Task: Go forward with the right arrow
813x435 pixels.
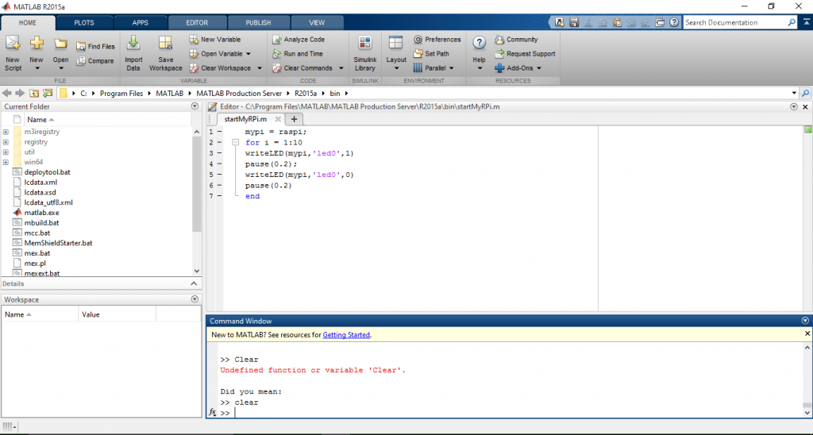Action: coord(20,94)
